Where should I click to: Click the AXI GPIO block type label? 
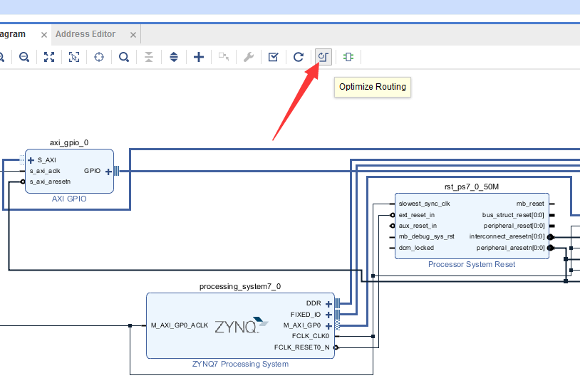[x=69, y=199]
